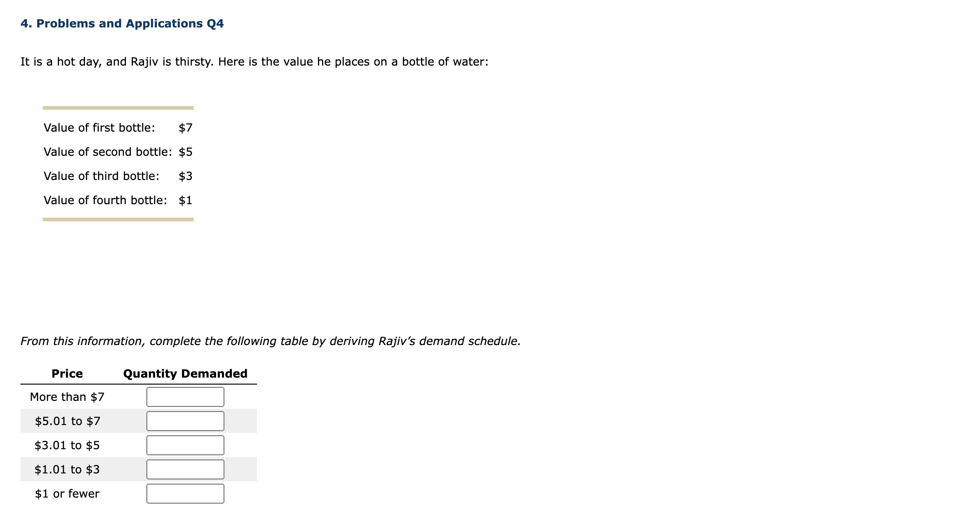Viewport: 961px width, 532px height.
Task: Click the Value of third bottle line
Action: tap(102, 176)
